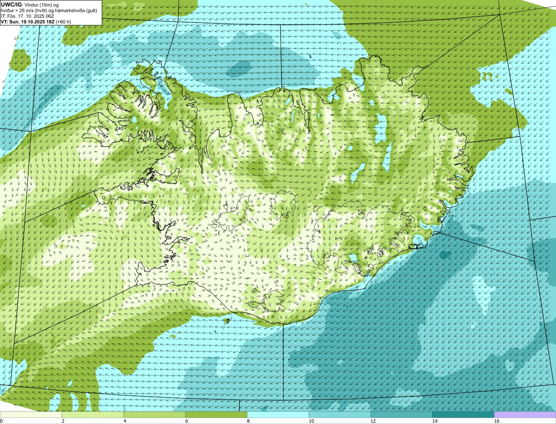Click the initial time "IT: Fös. 17. 10. 2025 06Z"

[x=28, y=16]
